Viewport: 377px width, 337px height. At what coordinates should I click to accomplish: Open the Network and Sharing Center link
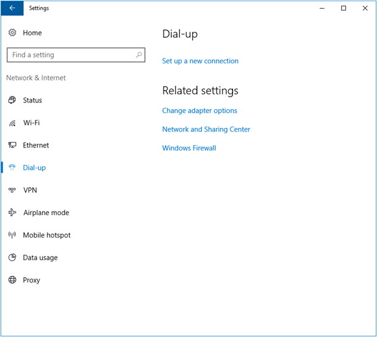(206, 129)
